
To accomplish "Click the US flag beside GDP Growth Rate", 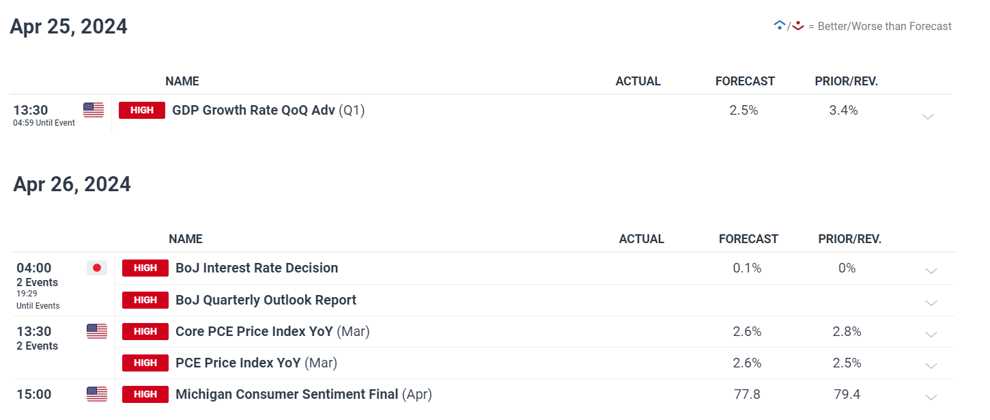I will pos(94,110).
